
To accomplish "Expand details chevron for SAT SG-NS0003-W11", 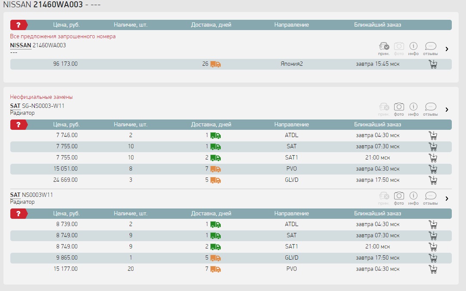I will (x=447, y=110).
